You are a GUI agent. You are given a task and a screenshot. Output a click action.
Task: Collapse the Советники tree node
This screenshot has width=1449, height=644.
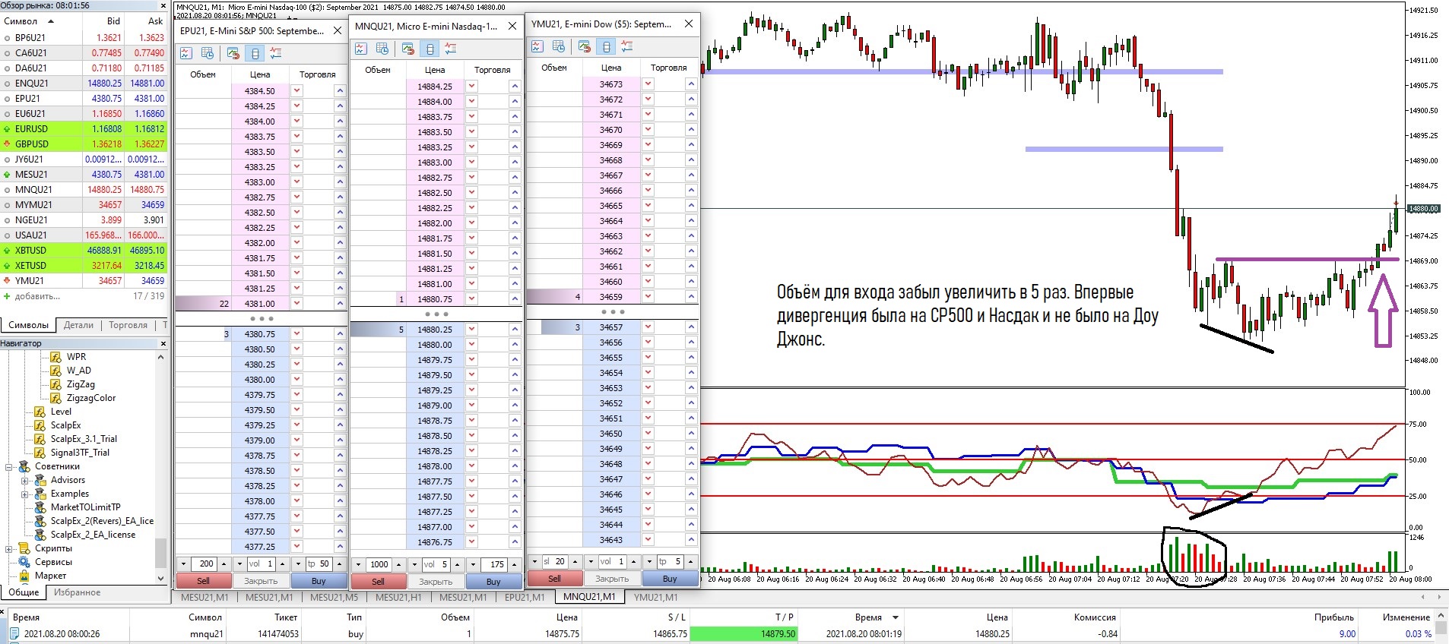[x=8, y=466]
